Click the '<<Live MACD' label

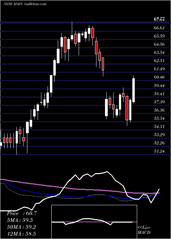point(144,230)
